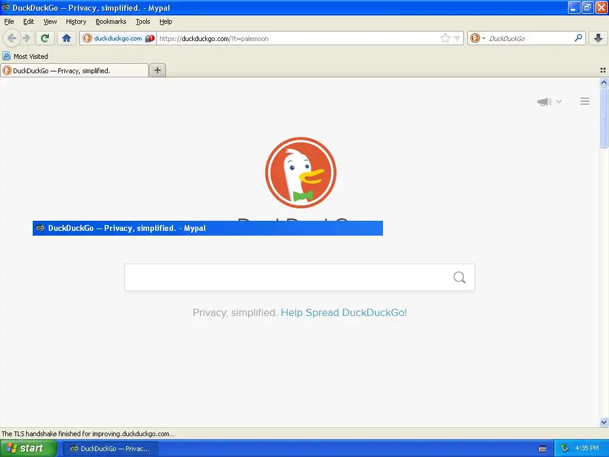Click the vertical scrollbar down arrow

tap(604, 422)
